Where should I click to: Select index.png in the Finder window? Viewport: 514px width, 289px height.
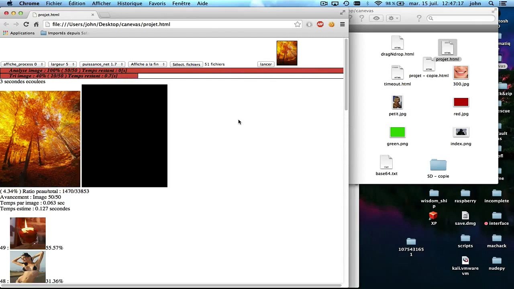(x=461, y=136)
